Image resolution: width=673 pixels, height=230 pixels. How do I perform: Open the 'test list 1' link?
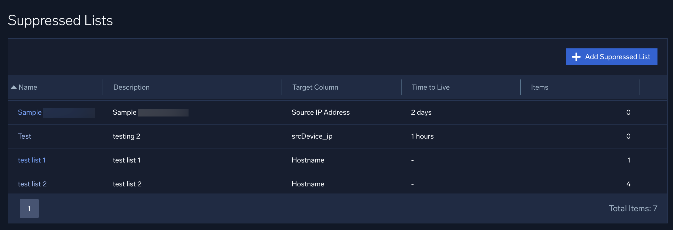[32, 160]
